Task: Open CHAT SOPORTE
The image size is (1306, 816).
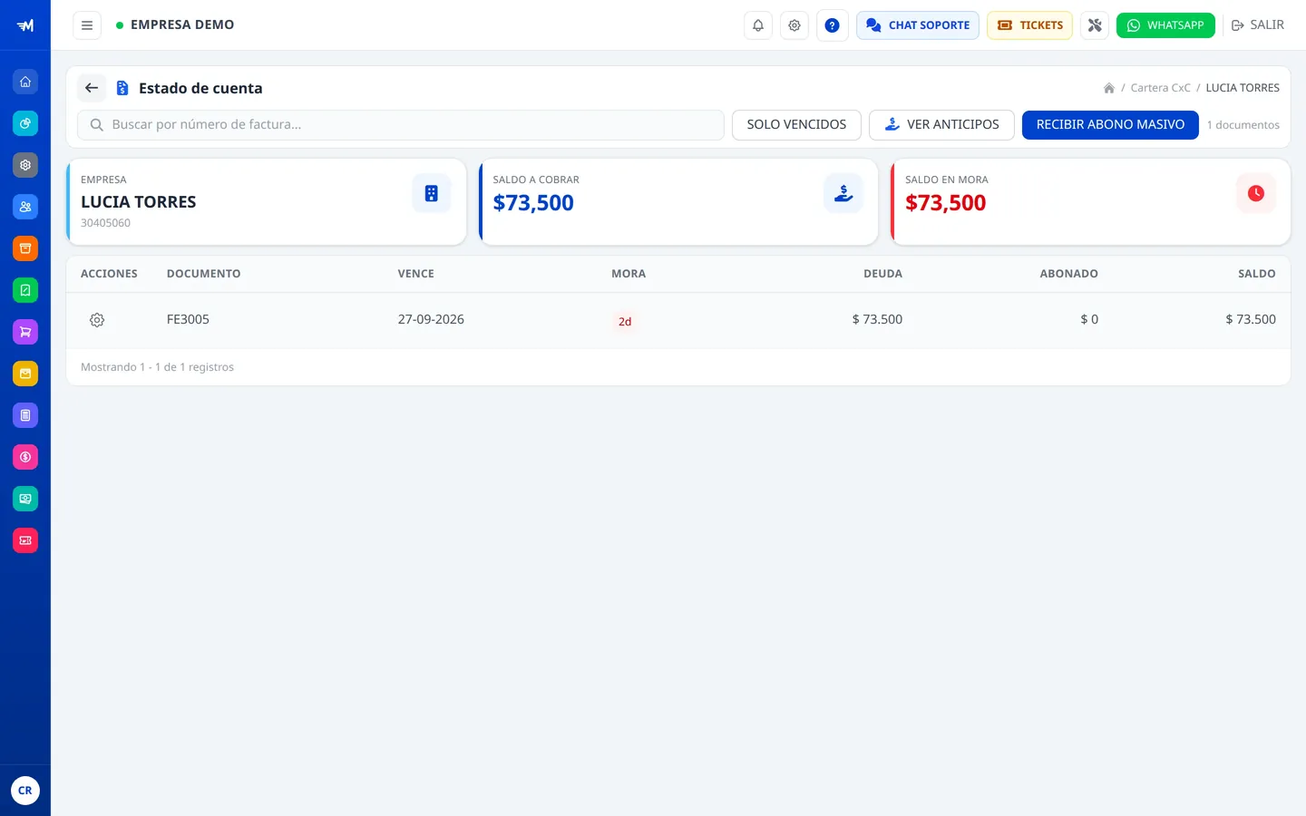Action: pyautogui.click(x=918, y=25)
